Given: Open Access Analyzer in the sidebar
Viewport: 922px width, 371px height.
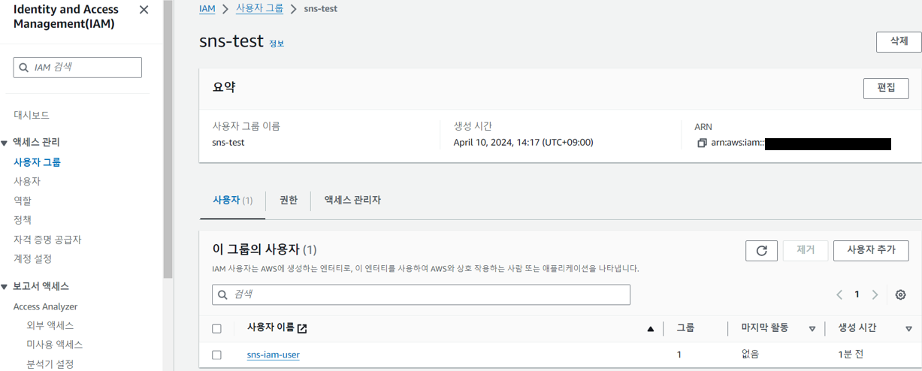Looking at the screenshot, I should click(45, 306).
